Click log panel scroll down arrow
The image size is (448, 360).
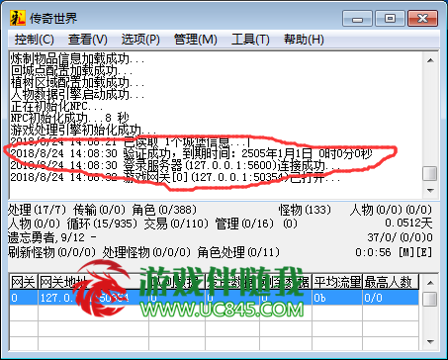tap(430, 190)
